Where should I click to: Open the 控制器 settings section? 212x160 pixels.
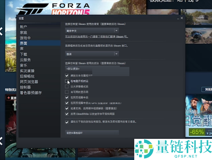(x=25, y=87)
